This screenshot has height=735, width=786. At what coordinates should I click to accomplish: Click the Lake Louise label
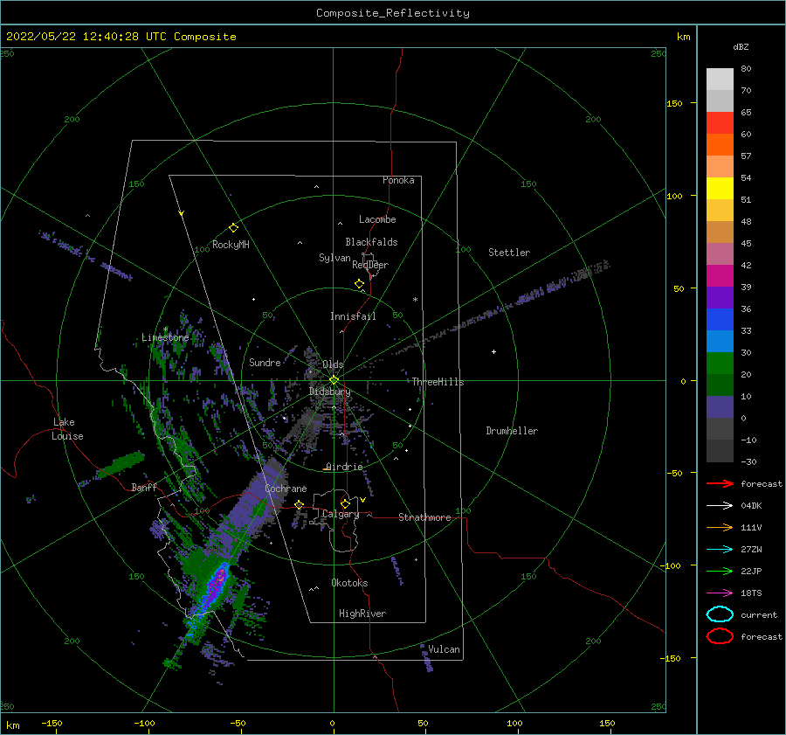pos(67,429)
